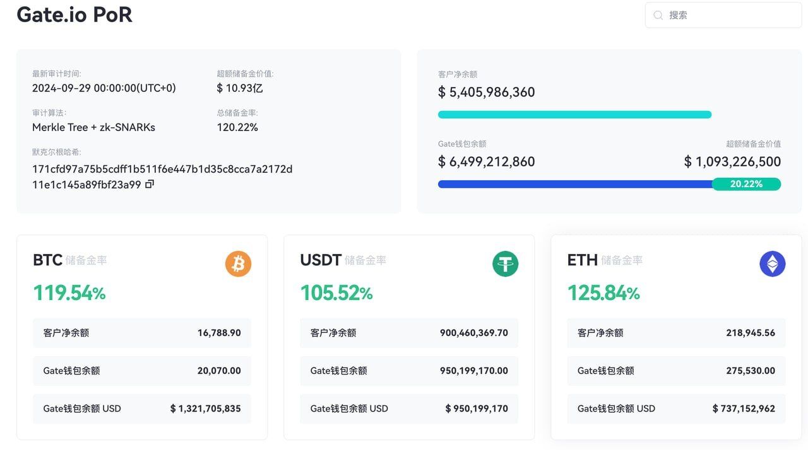Select the USDT reserve ratio 105.52%
The image size is (808, 450).
[x=335, y=293]
